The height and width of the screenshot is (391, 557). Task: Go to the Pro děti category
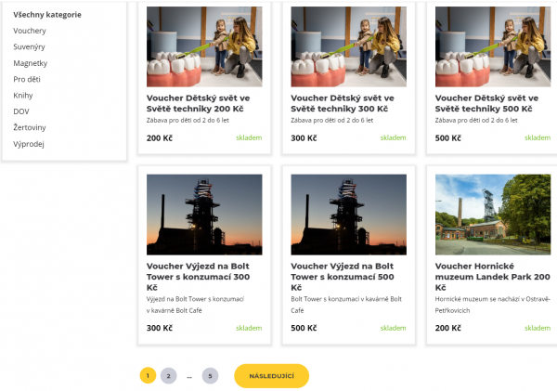27,79
